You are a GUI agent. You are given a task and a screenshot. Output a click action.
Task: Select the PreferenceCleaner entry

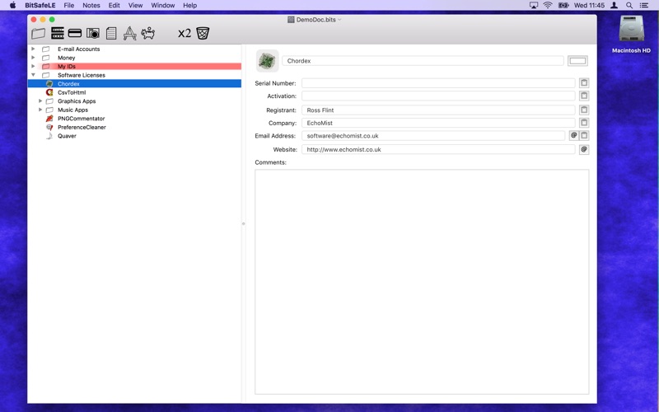[x=134, y=127]
